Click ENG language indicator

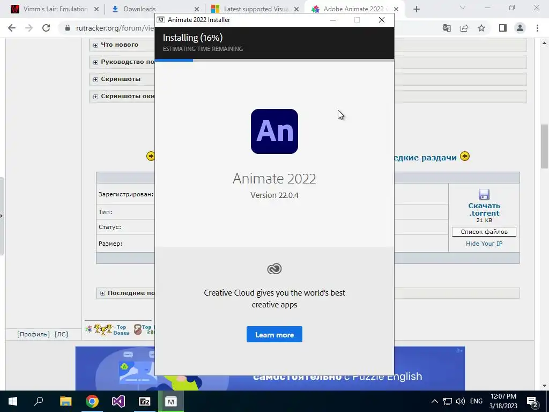tap(476, 401)
